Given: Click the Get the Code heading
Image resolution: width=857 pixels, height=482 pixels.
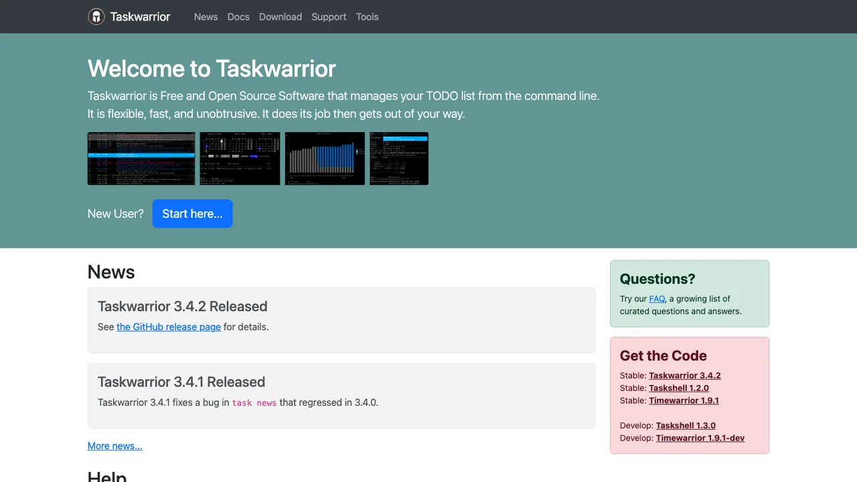Looking at the screenshot, I should pyautogui.click(x=664, y=356).
